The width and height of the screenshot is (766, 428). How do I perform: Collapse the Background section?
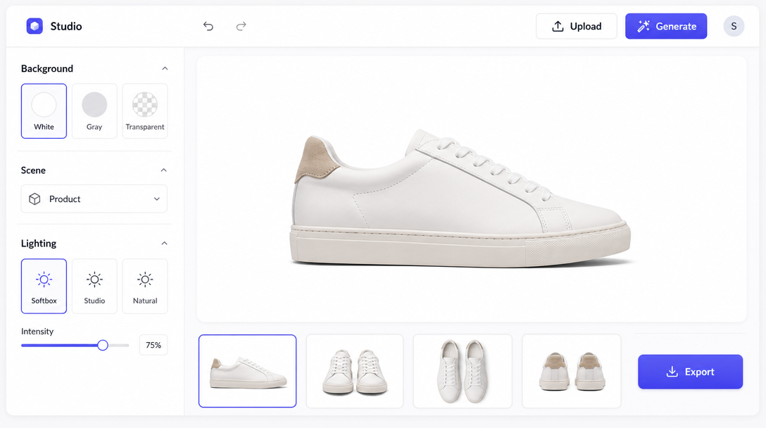(165, 68)
